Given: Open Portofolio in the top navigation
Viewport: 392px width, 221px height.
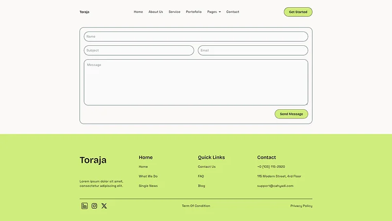Looking at the screenshot, I should point(194,12).
